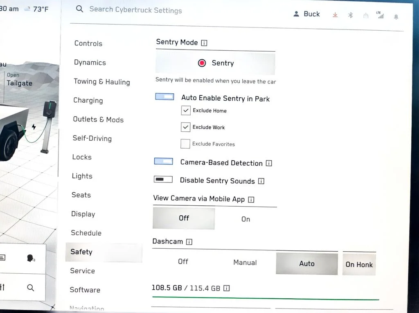Open the Controls settings section
Image resolution: width=419 pixels, height=313 pixels.
pyautogui.click(x=88, y=43)
